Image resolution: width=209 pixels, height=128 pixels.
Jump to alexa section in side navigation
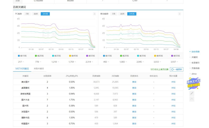coord(194,74)
